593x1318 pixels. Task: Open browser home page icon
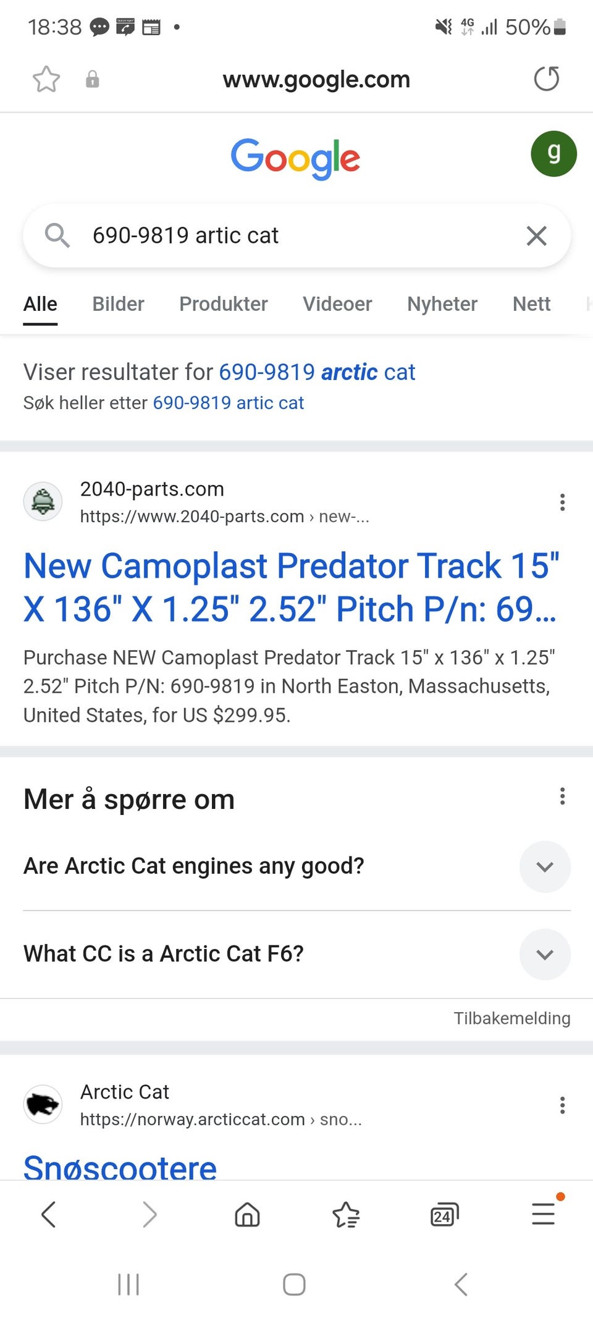[247, 1215]
